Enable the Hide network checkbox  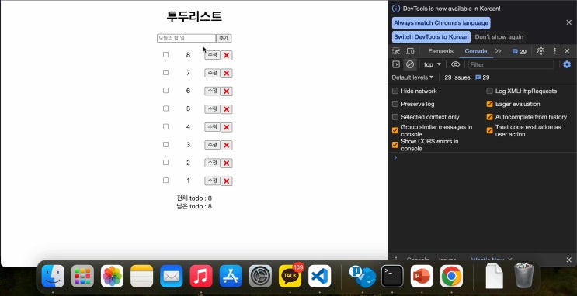pyautogui.click(x=395, y=91)
